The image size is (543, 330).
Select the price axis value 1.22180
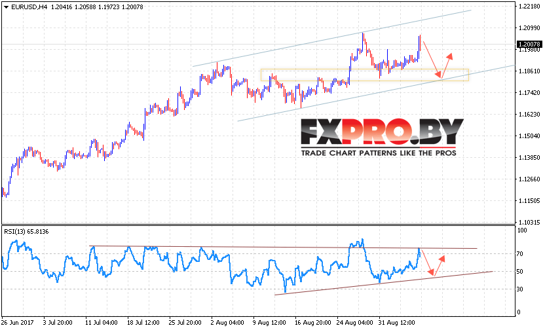coord(529,7)
